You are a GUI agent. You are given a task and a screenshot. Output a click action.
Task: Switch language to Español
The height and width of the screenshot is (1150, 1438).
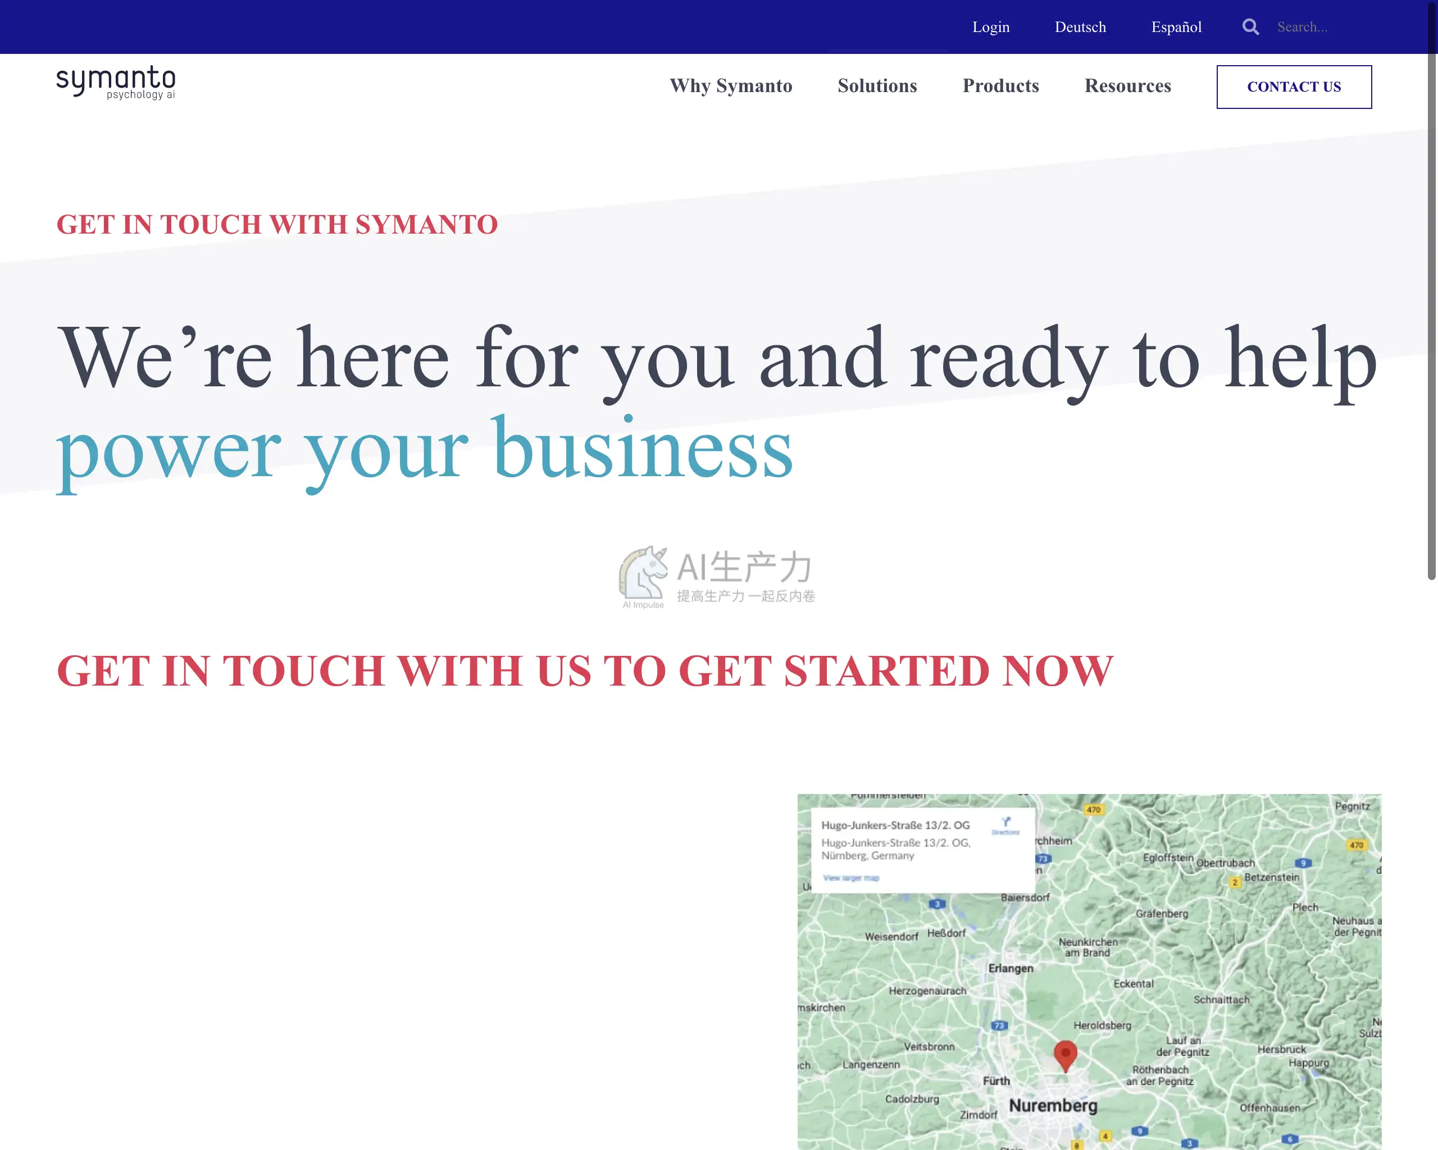point(1176,28)
